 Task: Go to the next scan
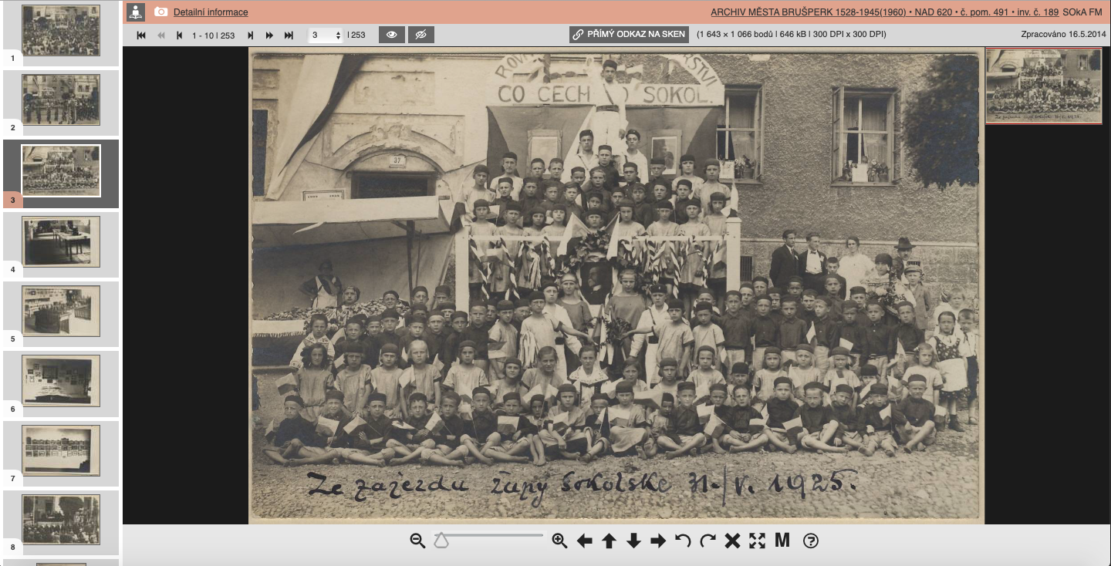point(250,35)
